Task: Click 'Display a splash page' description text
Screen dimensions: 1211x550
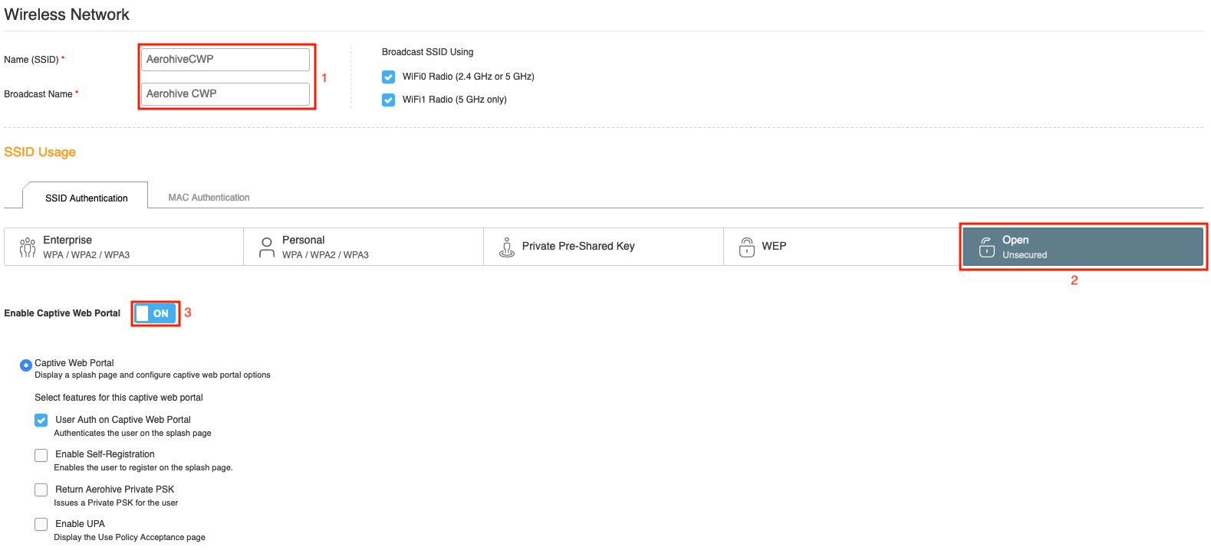Action: tap(153, 375)
